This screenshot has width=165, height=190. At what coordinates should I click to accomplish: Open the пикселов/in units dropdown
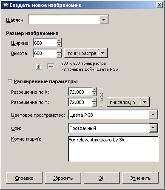(145, 102)
